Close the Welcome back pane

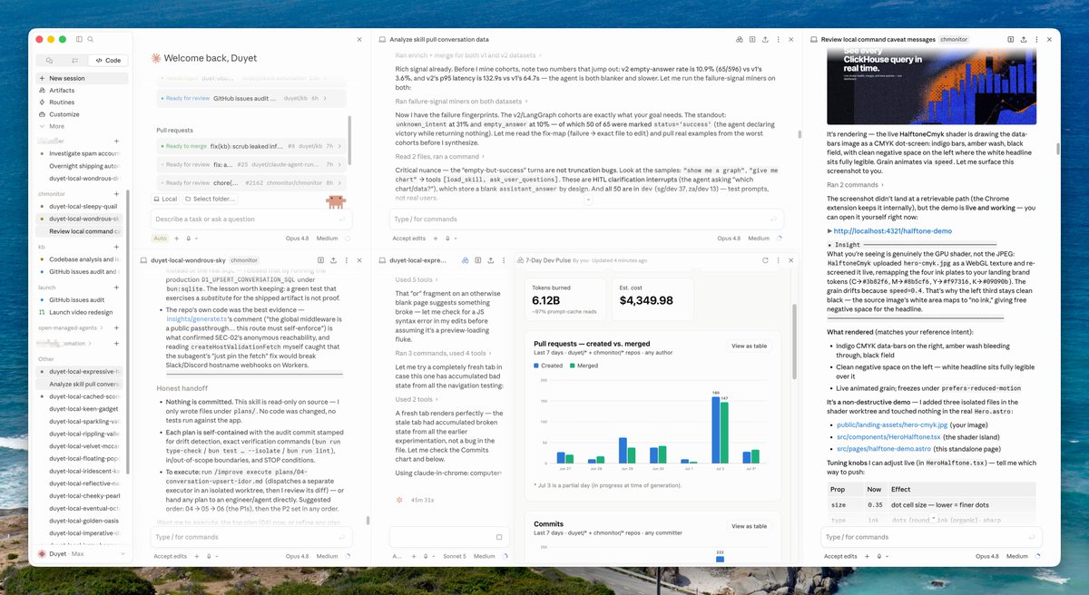[x=358, y=40]
